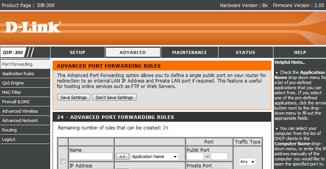Screen dimensions: 326x169
Task: Open Advanced Wireless page
Action: point(25,111)
